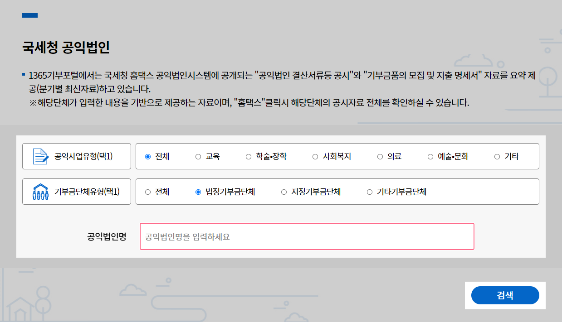
Task: Click the 공익법인명 field label
Action: (107, 236)
